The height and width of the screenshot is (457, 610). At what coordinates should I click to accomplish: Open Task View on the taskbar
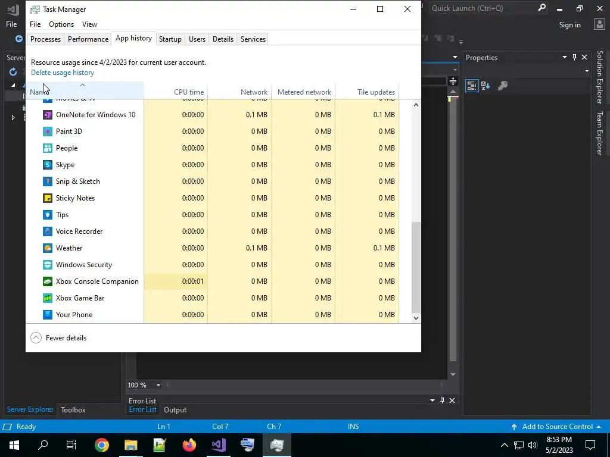pos(71,445)
